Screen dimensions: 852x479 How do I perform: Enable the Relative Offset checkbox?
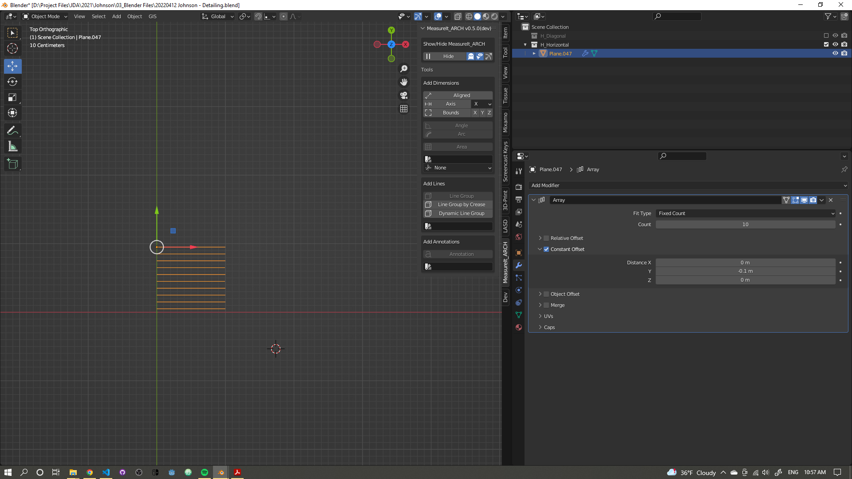click(545, 238)
